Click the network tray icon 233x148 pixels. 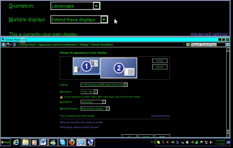point(206,142)
